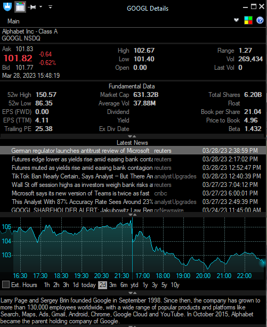
Task: Click the Trailing PE value 25.38
Action: point(44,129)
